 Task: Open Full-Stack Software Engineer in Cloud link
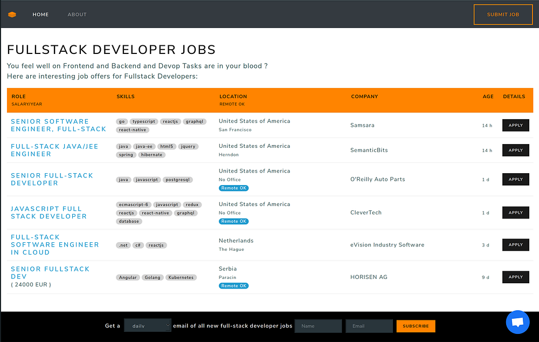[x=54, y=244]
